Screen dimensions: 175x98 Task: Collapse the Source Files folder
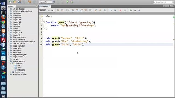[x=11, y=63]
